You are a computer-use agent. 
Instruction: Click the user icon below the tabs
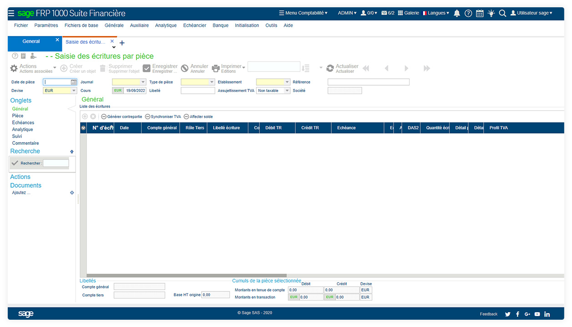tap(33, 56)
